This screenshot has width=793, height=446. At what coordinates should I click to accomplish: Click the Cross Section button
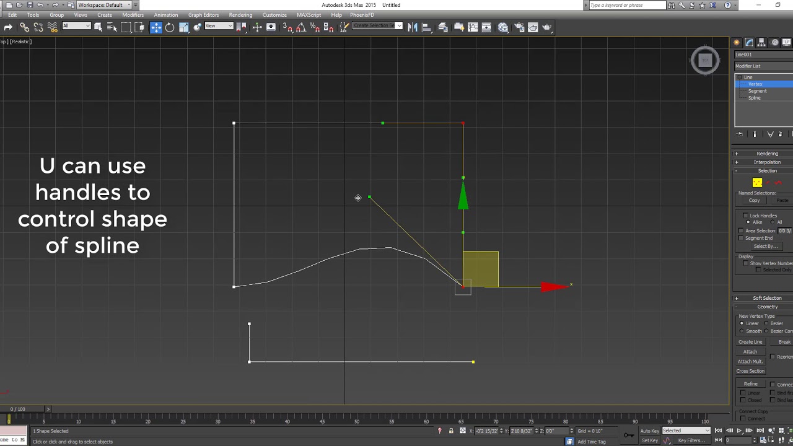coord(750,371)
